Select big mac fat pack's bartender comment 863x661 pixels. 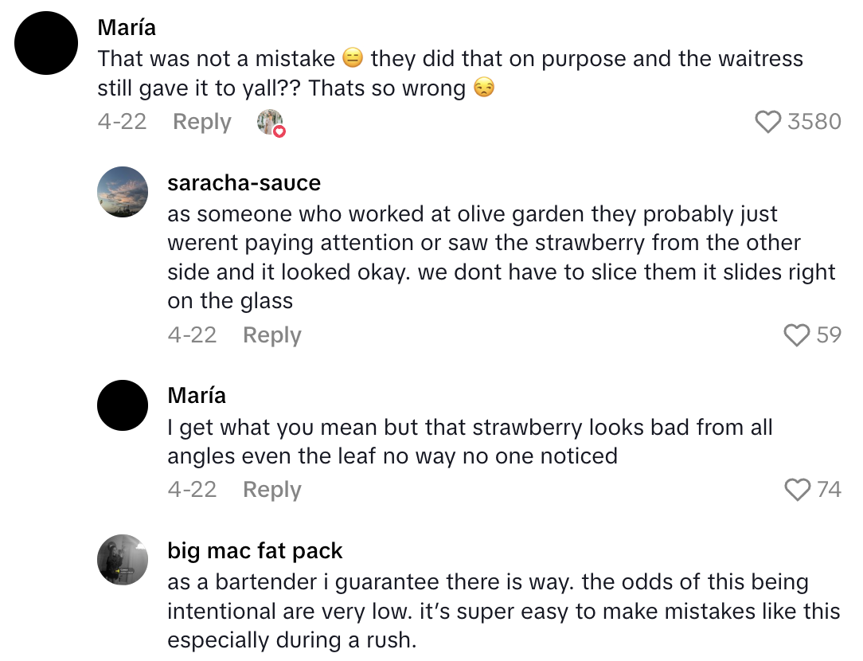(503, 611)
